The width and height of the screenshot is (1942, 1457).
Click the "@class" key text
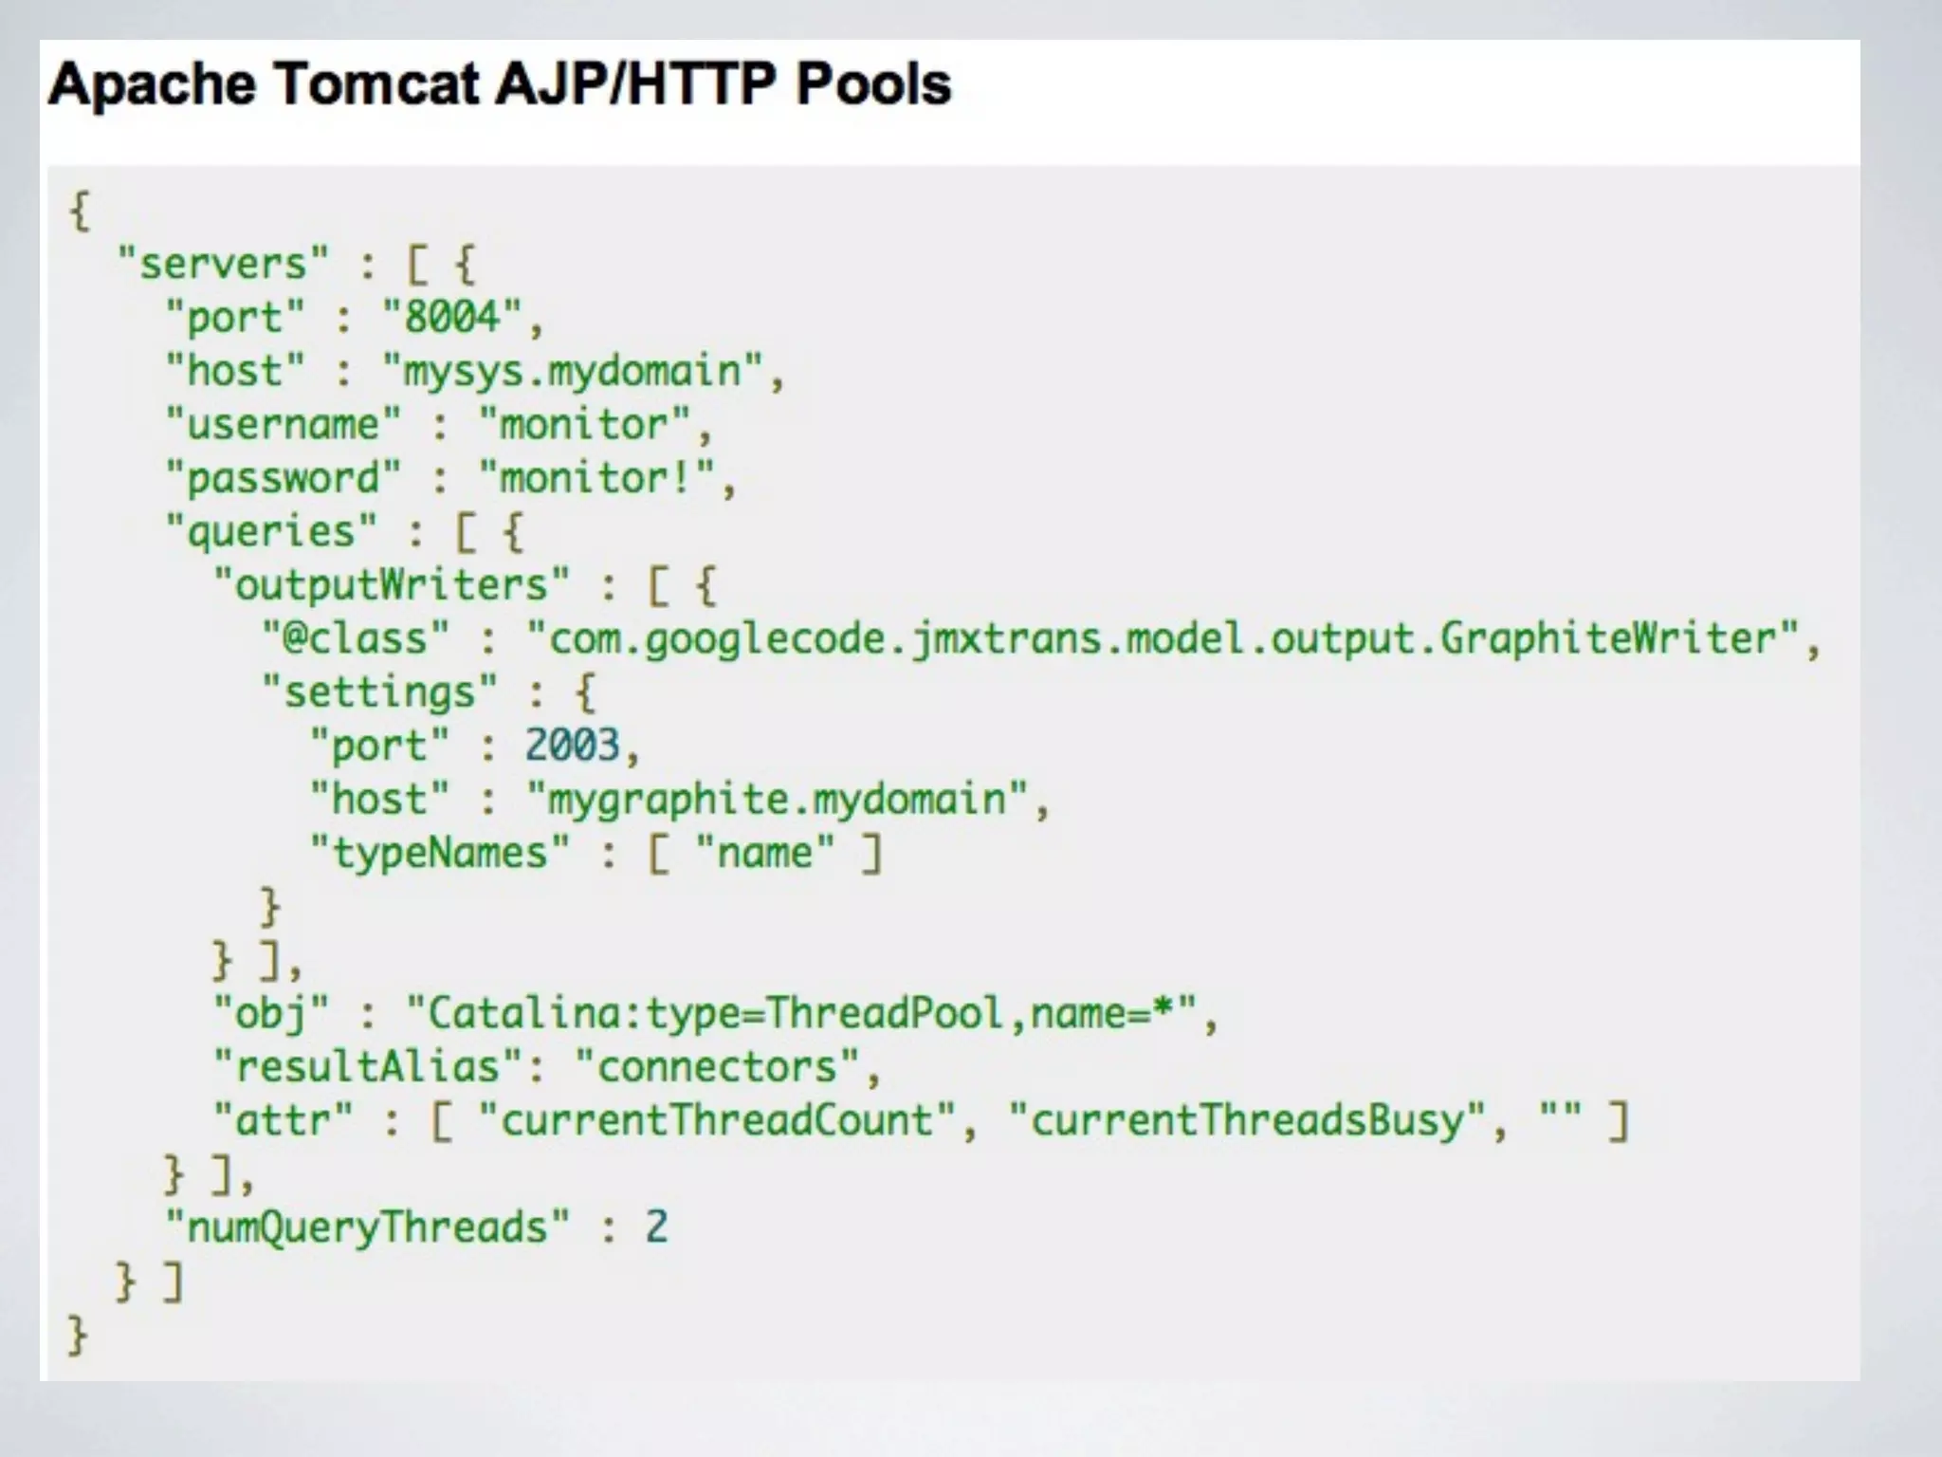click(356, 638)
